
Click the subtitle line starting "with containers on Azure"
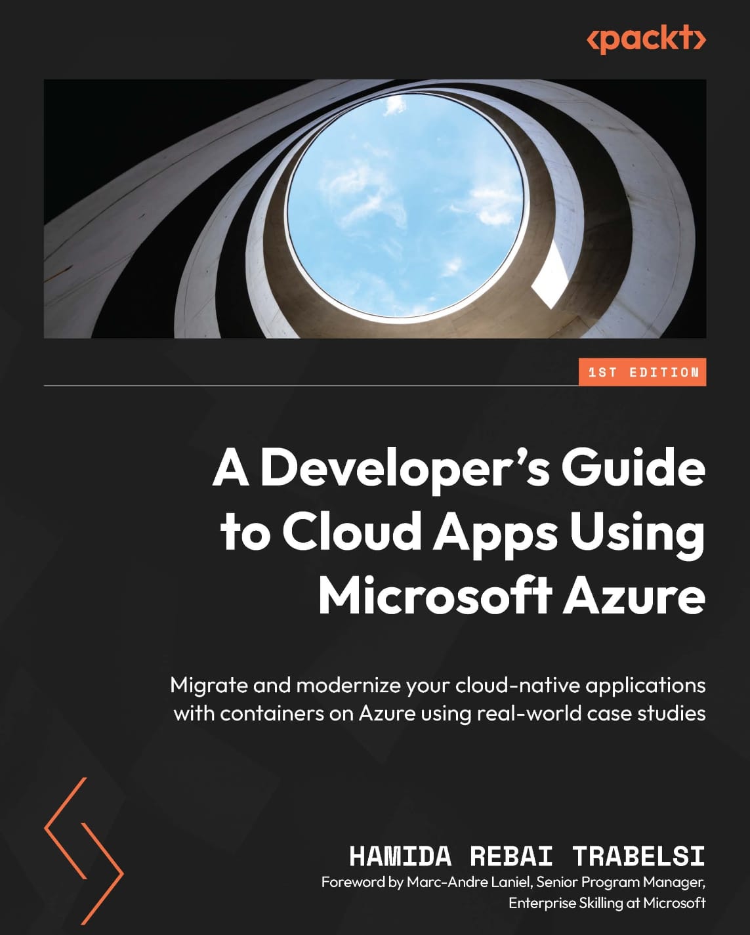click(440, 713)
